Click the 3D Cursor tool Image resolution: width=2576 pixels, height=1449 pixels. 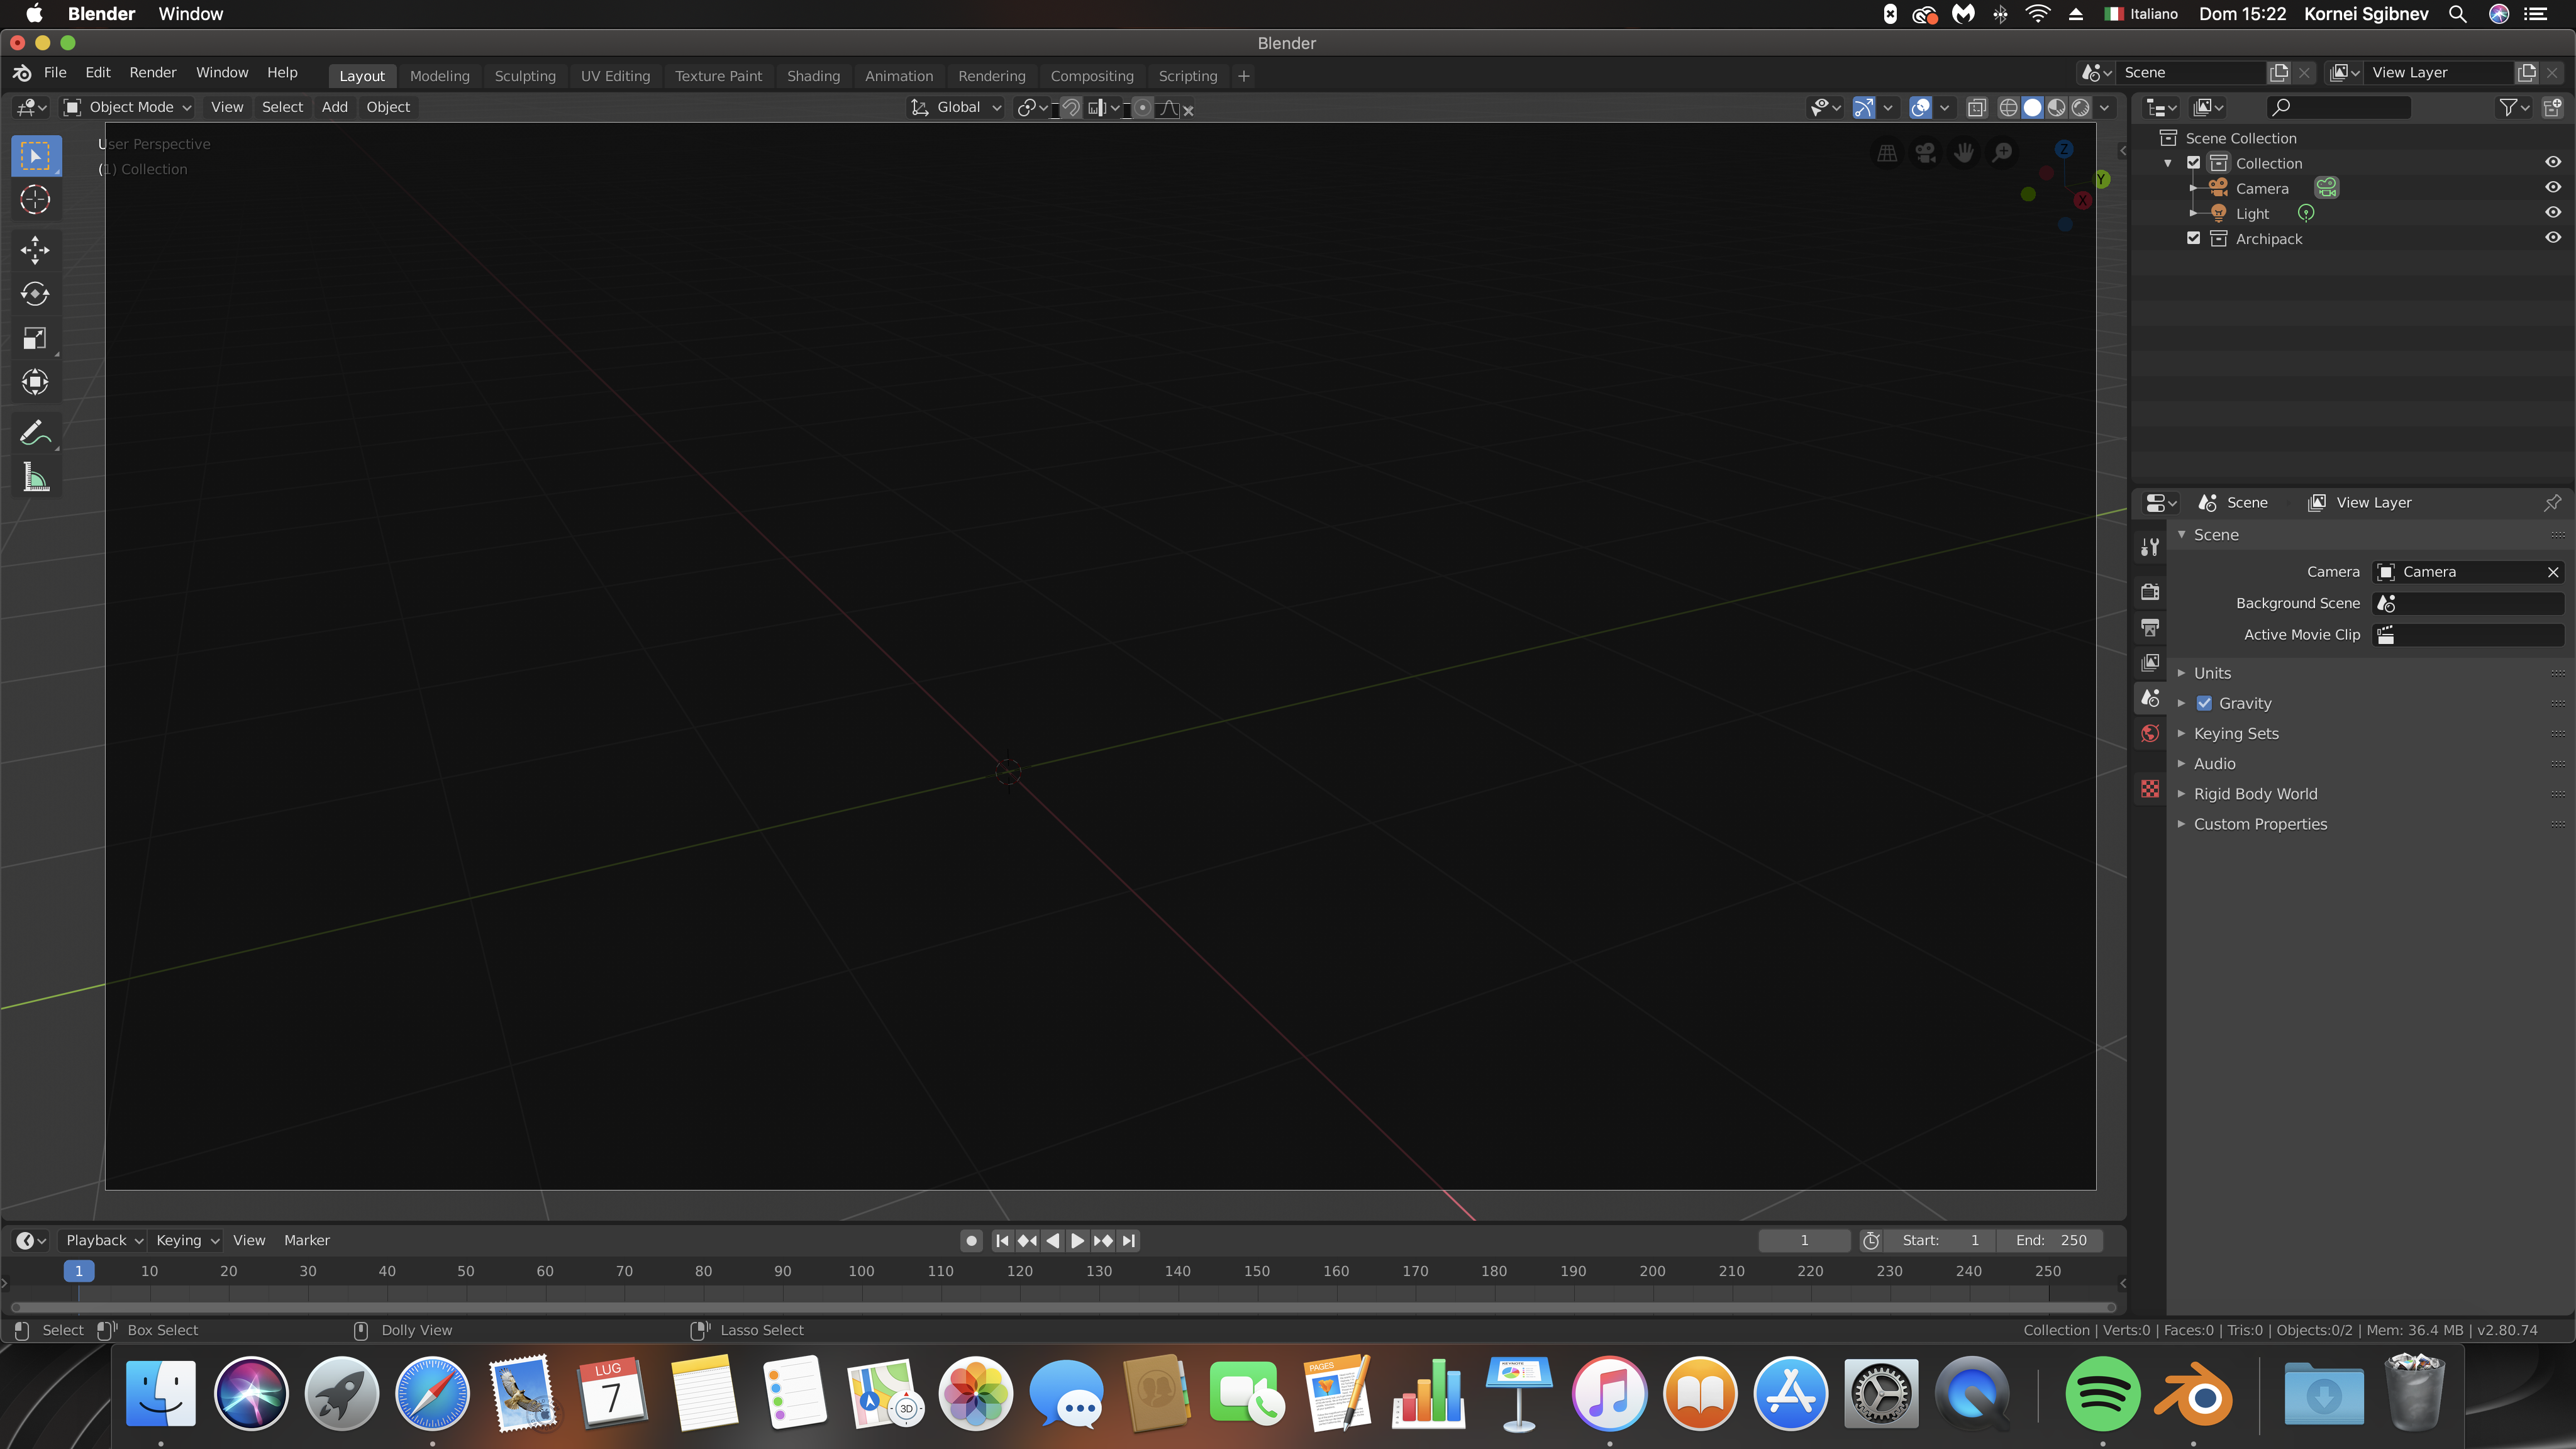point(35,200)
